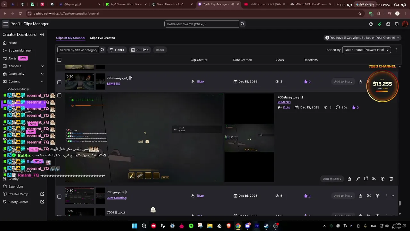410x231 pixels.
Task: Switch to Clips of My Channel tab
Action: 70,38
